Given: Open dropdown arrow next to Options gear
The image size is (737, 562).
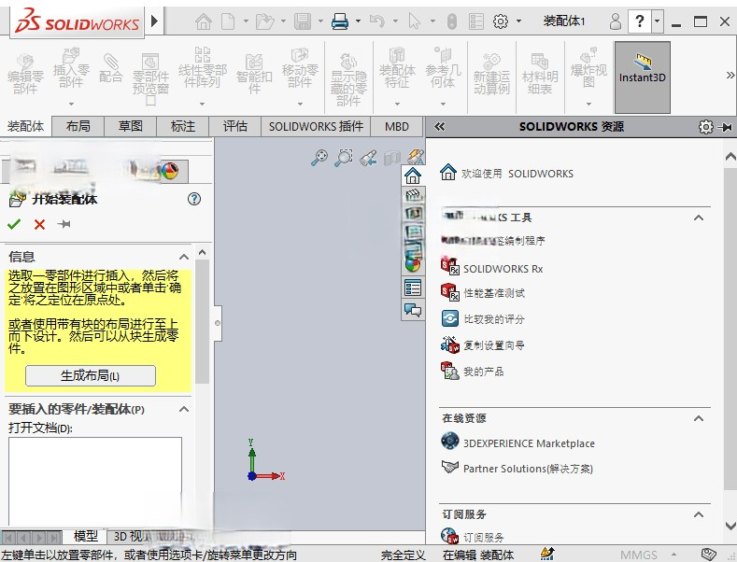Looking at the screenshot, I should pyautogui.click(x=518, y=21).
